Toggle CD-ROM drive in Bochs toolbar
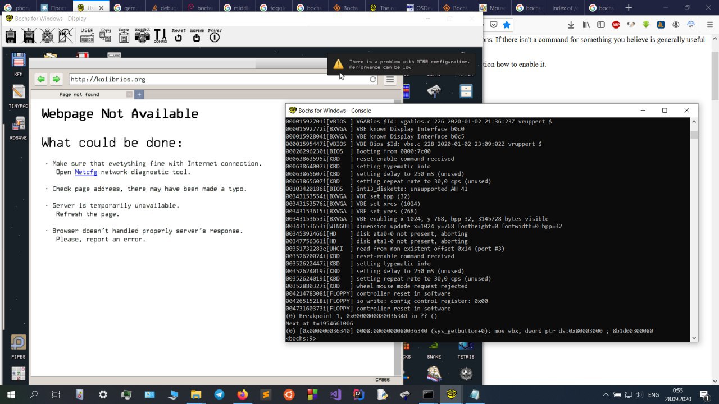This screenshot has width=719, height=404. [x=48, y=37]
